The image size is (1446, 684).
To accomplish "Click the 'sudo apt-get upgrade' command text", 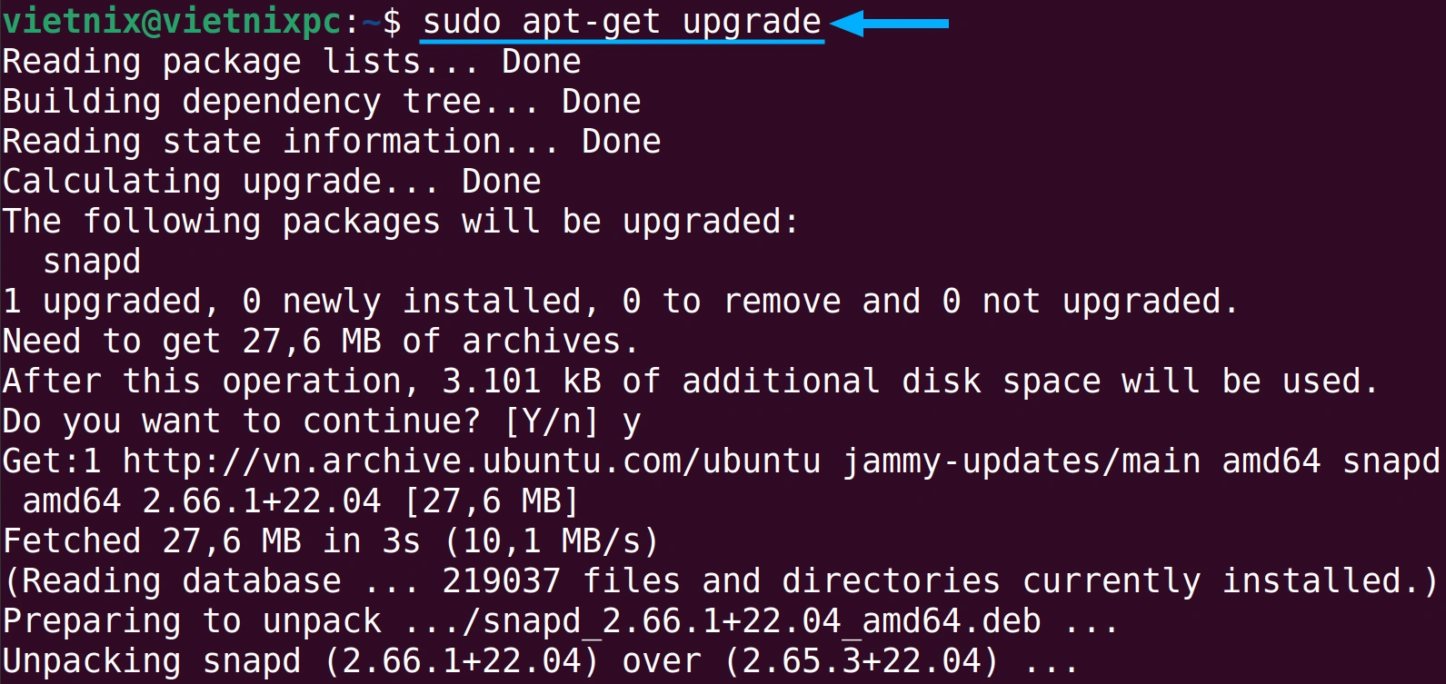I will tap(623, 22).
